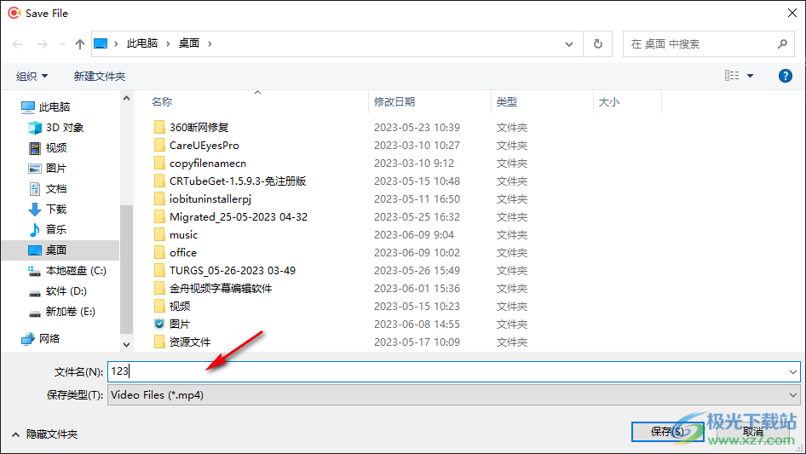
Task: Click 桌面 in the address breadcrumb
Action: pos(188,43)
